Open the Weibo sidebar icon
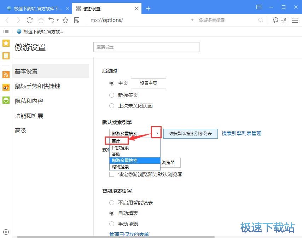Screen dimensions: 302x238 [6, 87]
